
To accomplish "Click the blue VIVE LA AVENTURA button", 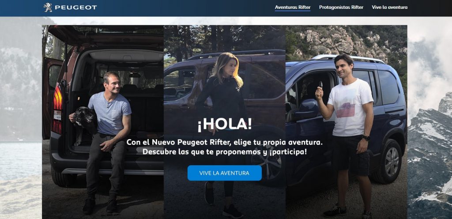I will (x=225, y=173).
